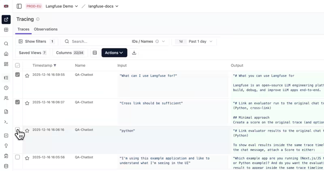Switch to the Traces tab
324x171 pixels.
[23, 29]
